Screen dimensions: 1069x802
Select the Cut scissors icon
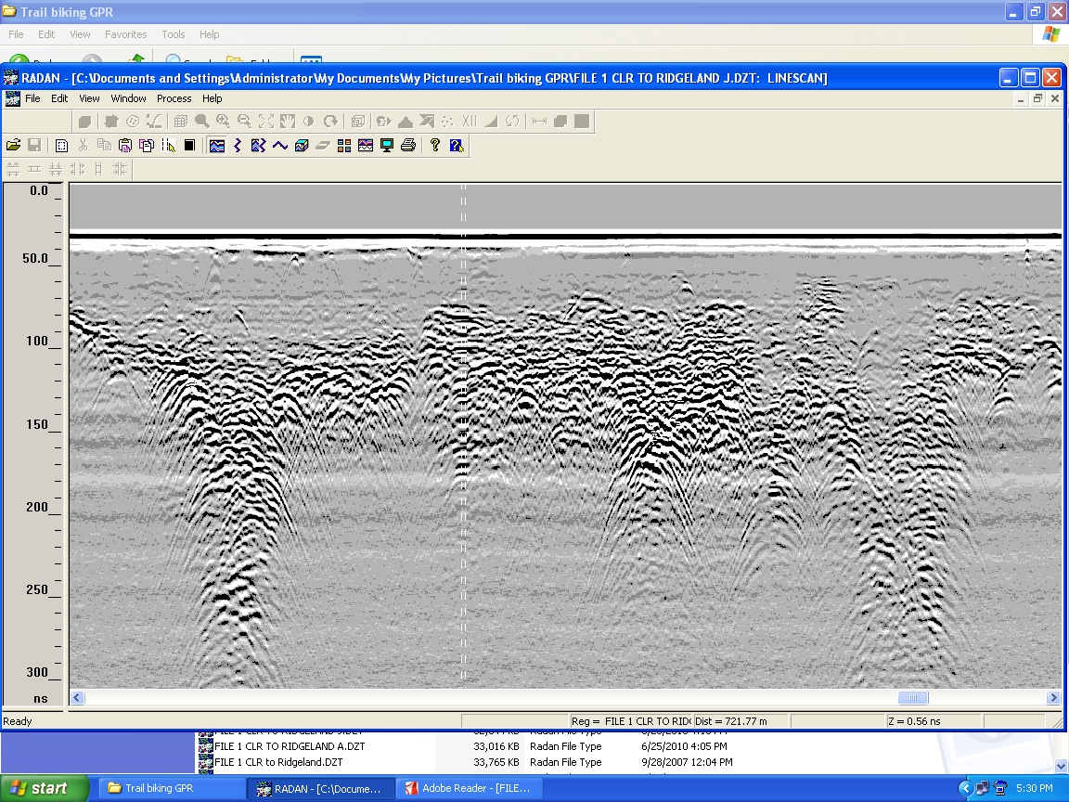83,145
